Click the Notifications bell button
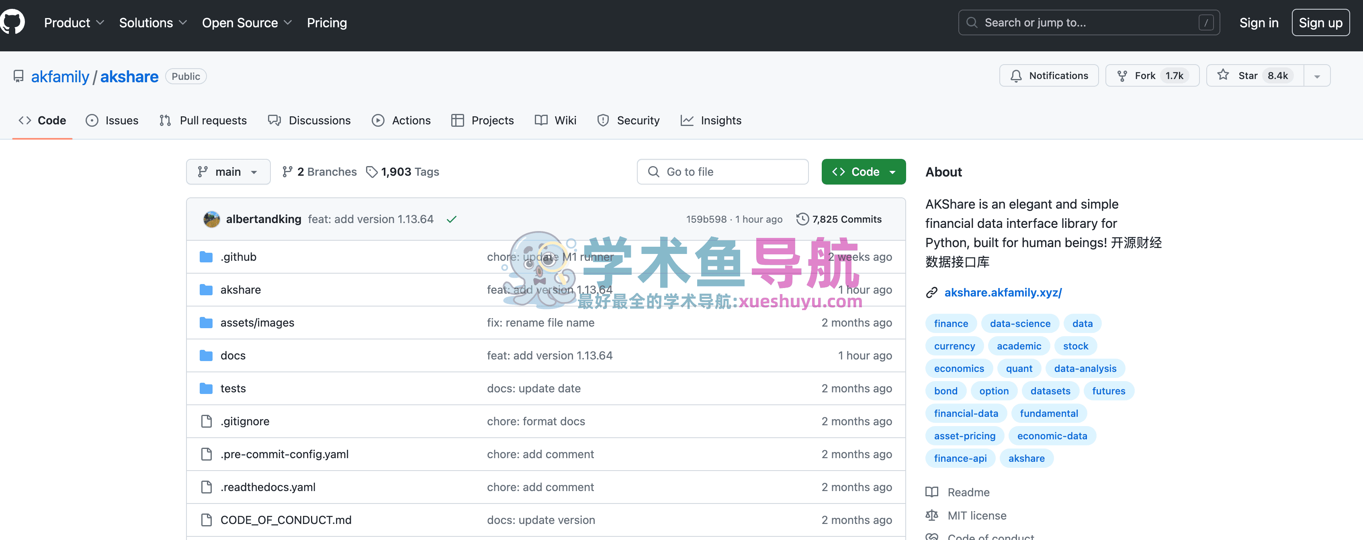 1048,75
